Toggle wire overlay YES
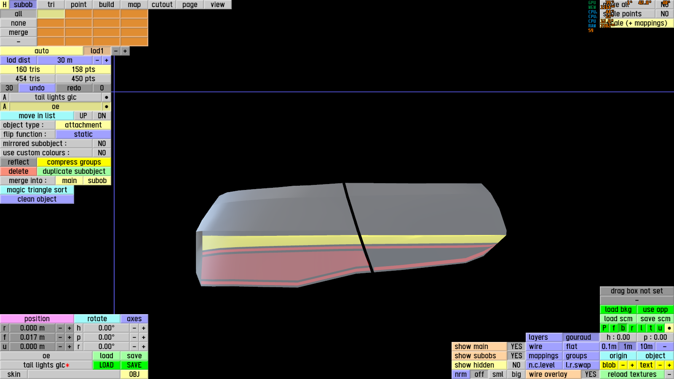This screenshot has height=379, width=674. click(591, 374)
